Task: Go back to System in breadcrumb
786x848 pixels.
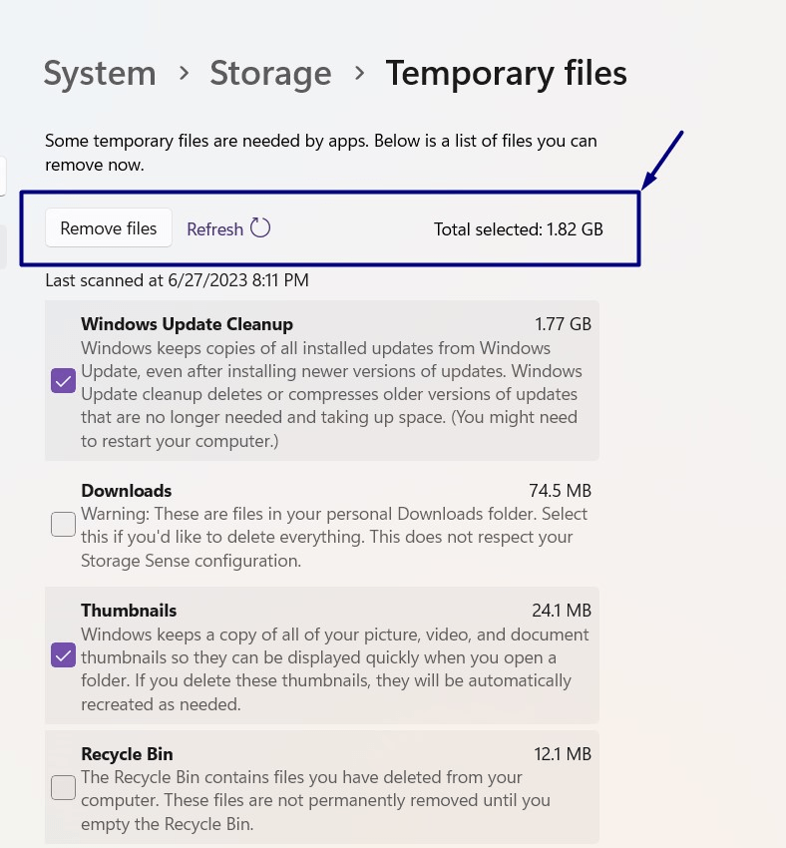Action: pyautogui.click(x=100, y=73)
